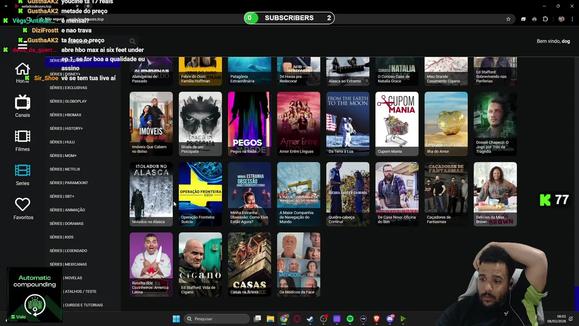This screenshot has width=579, height=326.
Task: Launch File Explorer from the taskbar
Action: pyautogui.click(x=271, y=319)
